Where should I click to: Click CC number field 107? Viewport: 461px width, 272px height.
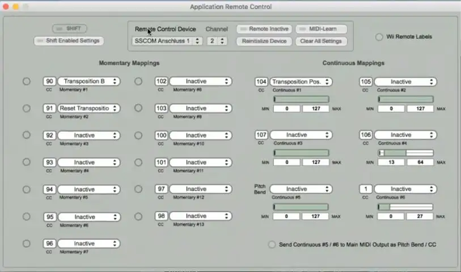coord(261,135)
